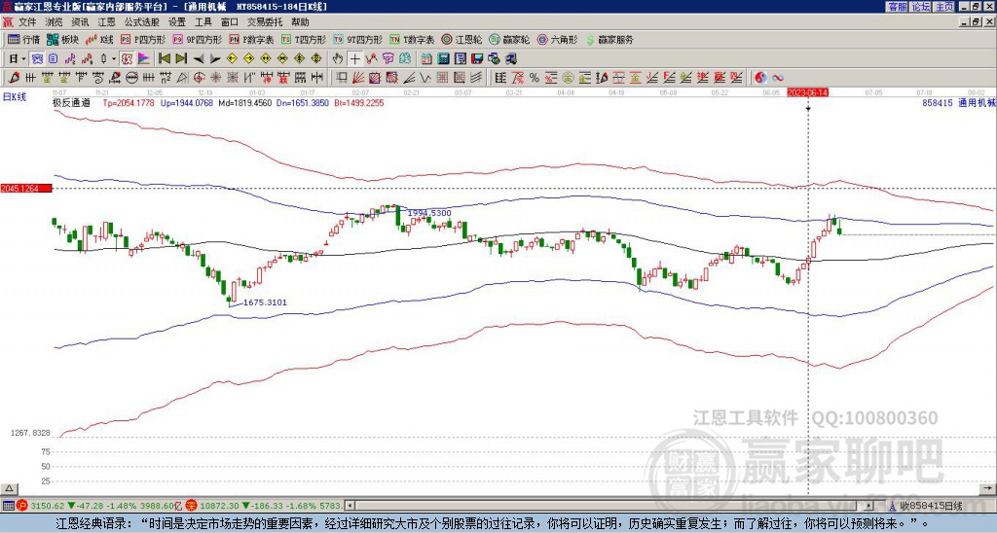997x533 pixels.
Task: Click the pink flag icon
Action: tap(144, 59)
